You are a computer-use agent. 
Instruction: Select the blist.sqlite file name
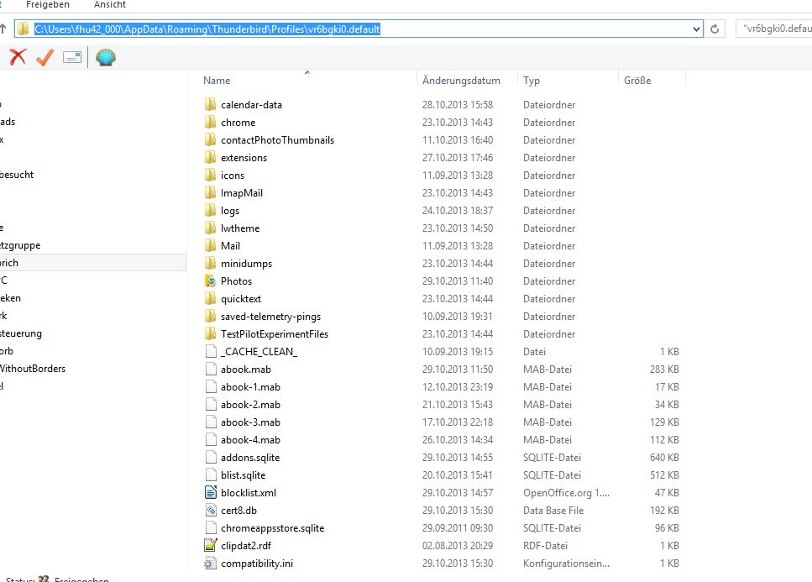coord(243,475)
